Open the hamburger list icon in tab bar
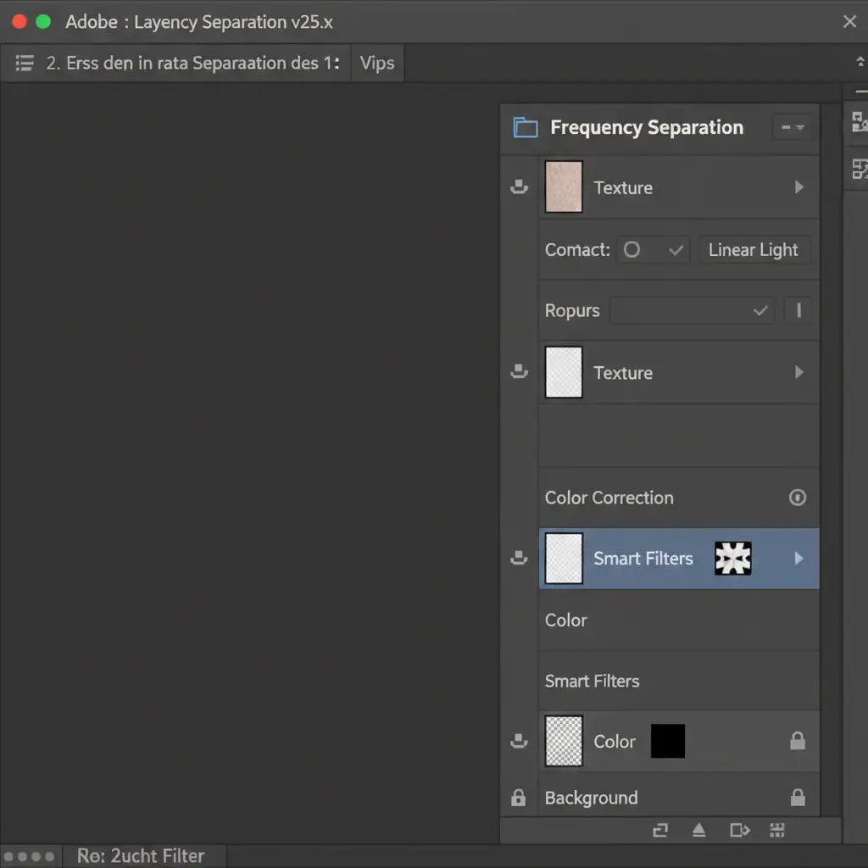This screenshot has height=868, width=868. [x=25, y=64]
